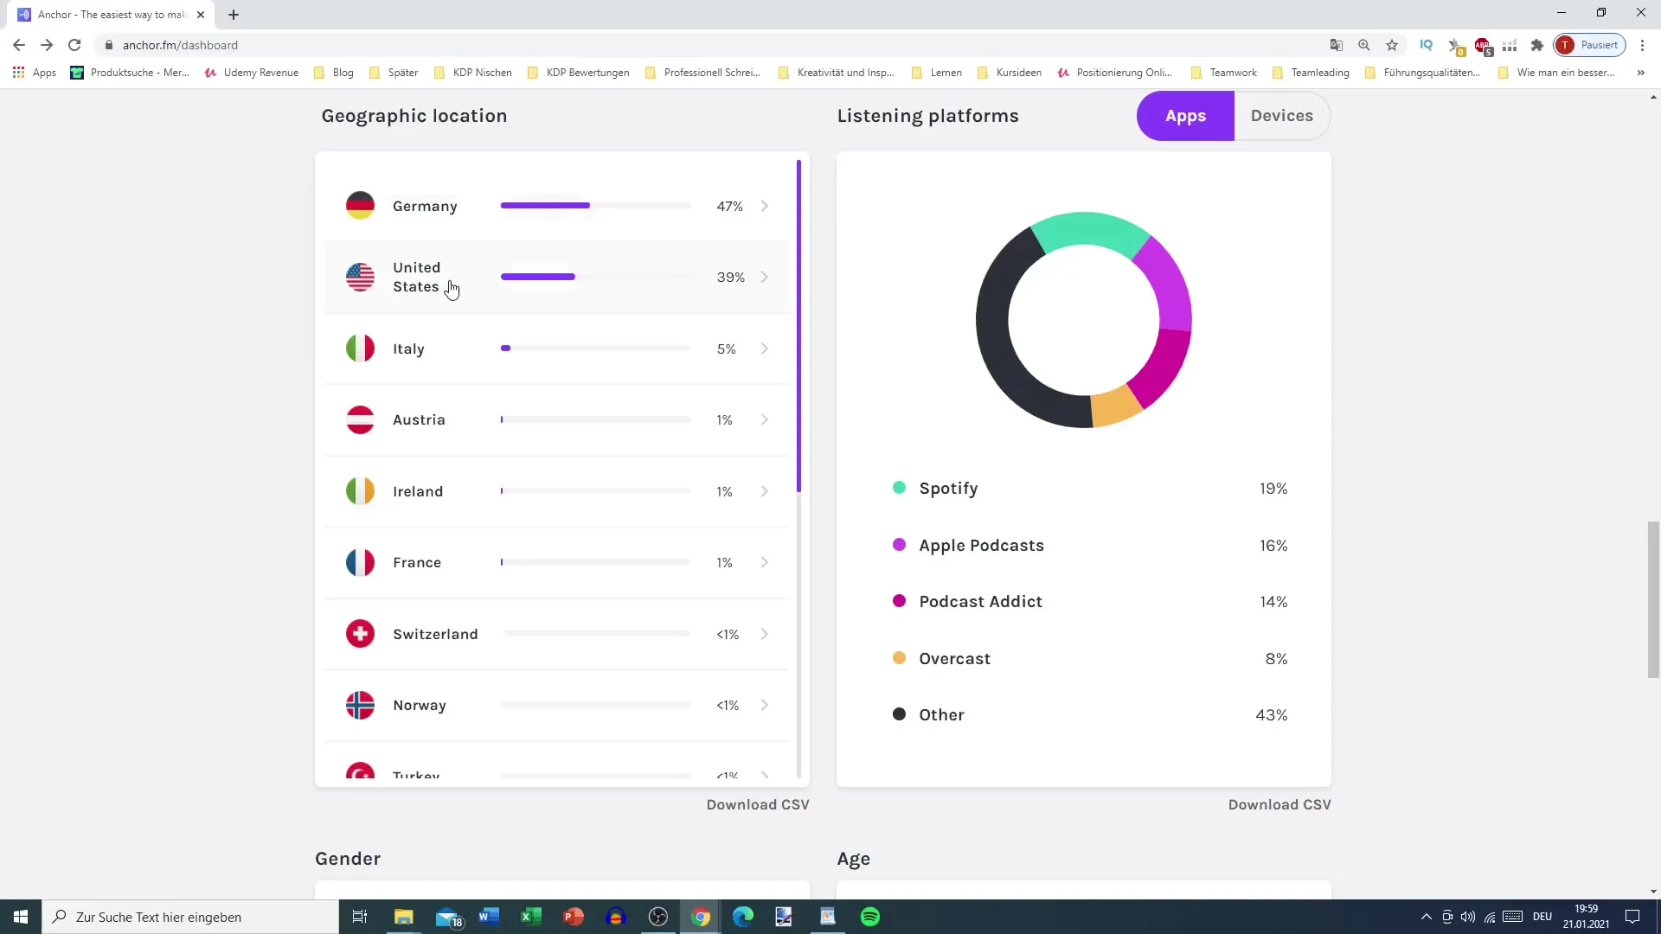Click the Austria flag icon
This screenshot has width=1661, height=934.
coord(360,419)
